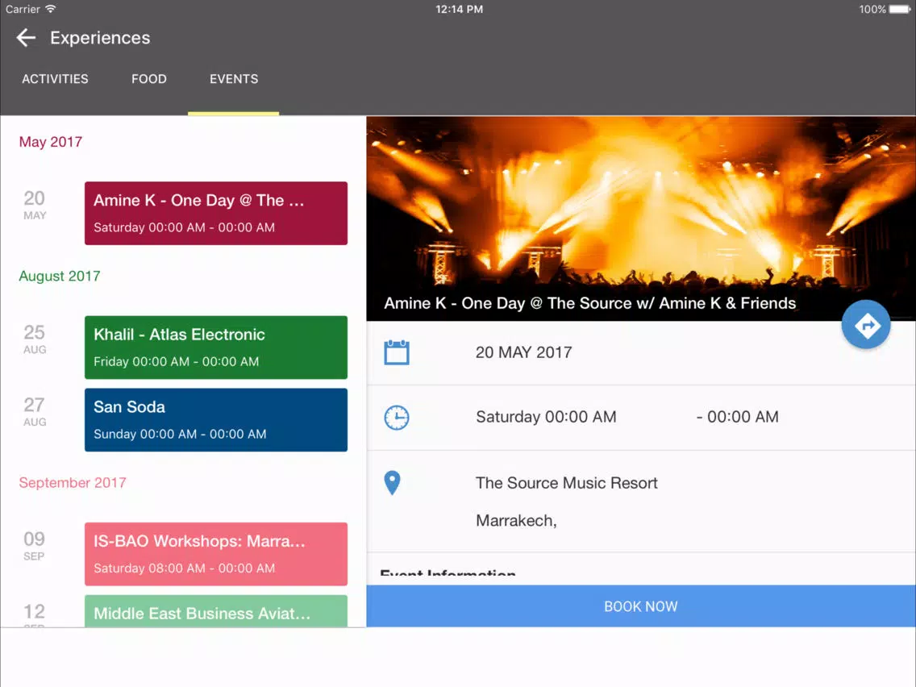Open directions with the blue arrow button
Image resolution: width=916 pixels, height=687 pixels.
coord(866,325)
